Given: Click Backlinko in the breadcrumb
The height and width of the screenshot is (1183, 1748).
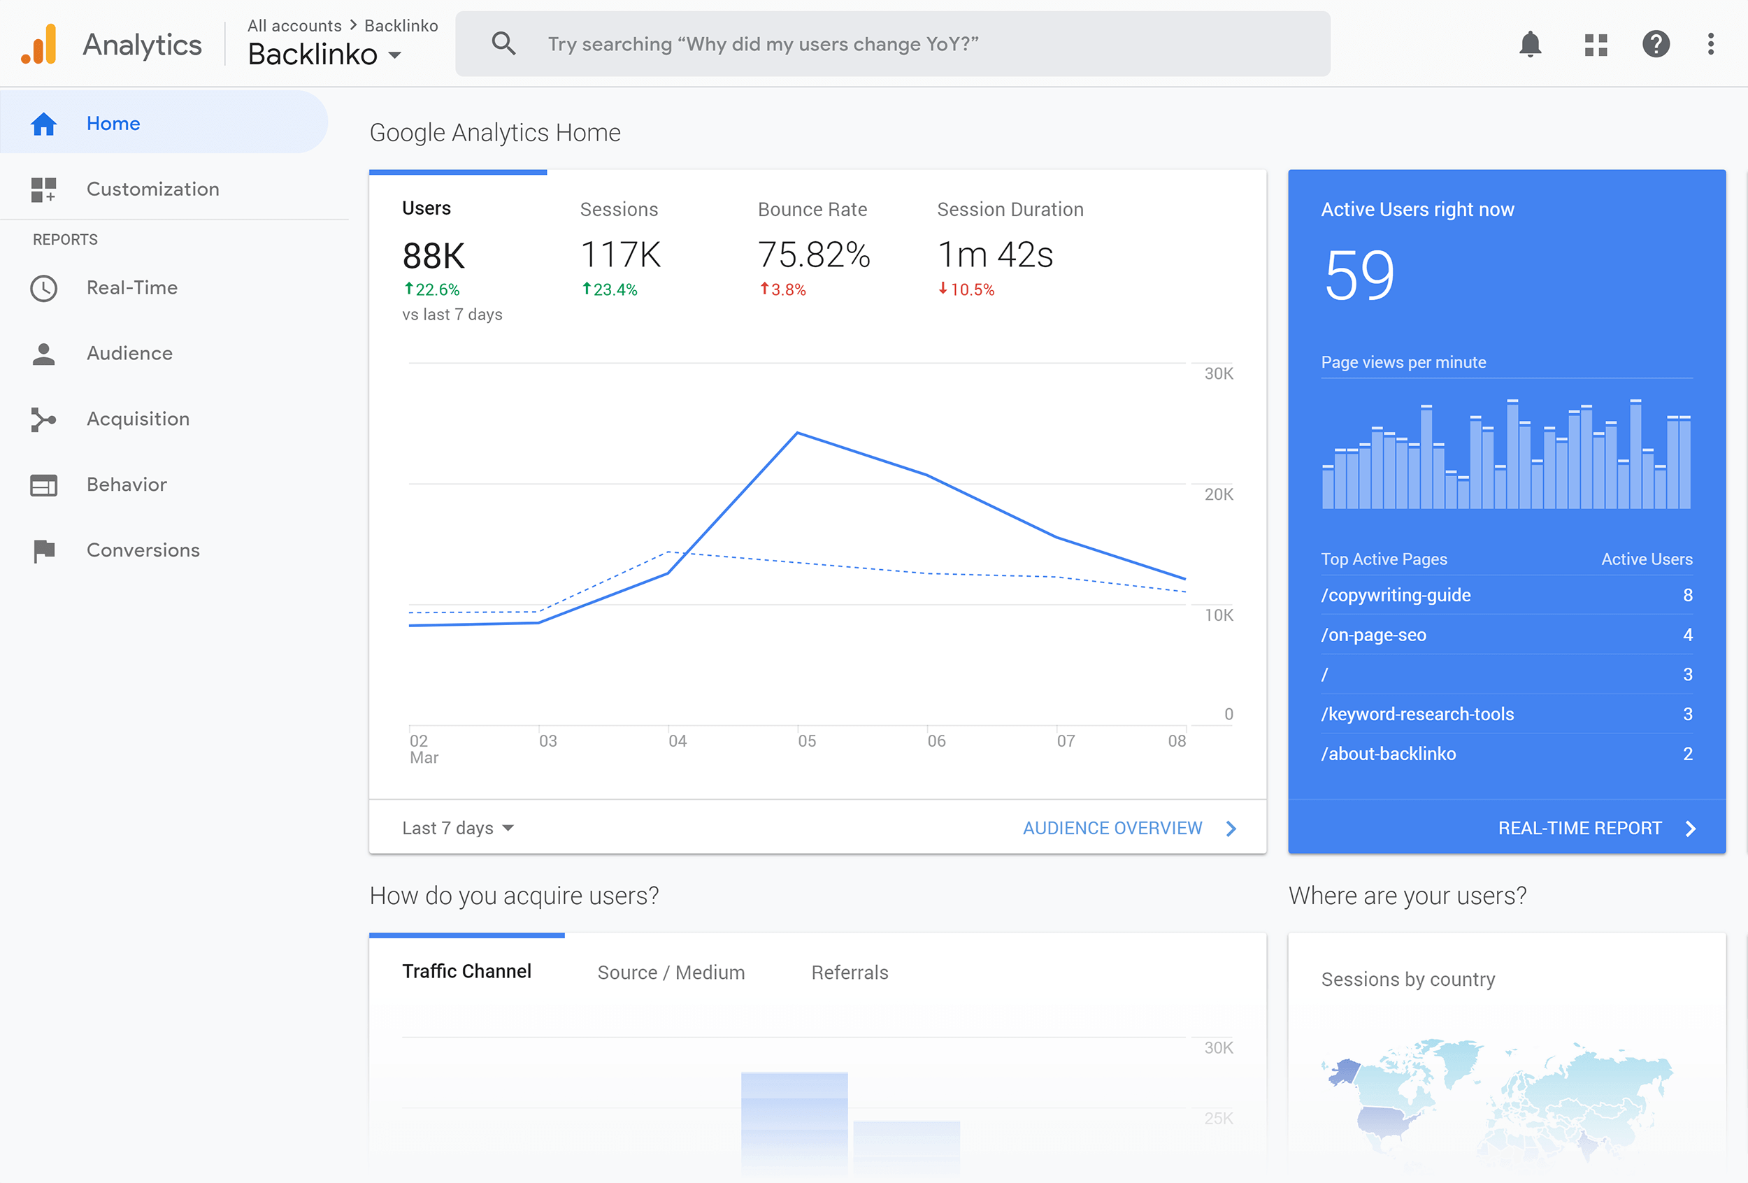Looking at the screenshot, I should pos(401,26).
